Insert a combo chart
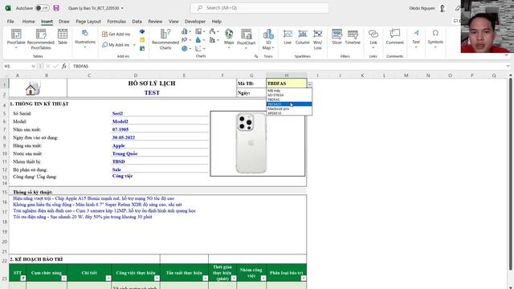514x289 pixels. 214,40
